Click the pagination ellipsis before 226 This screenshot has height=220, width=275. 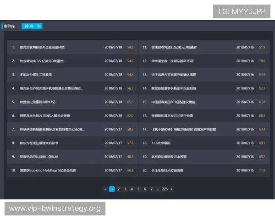(158, 189)
